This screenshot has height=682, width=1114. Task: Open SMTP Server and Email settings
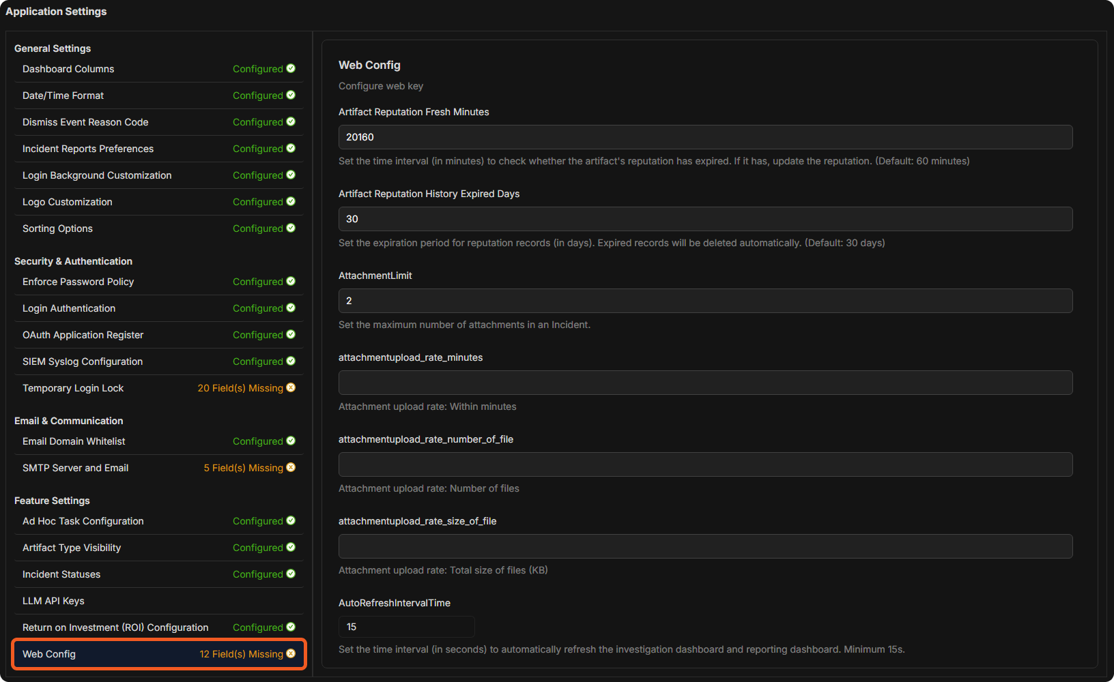pos(158,468)
